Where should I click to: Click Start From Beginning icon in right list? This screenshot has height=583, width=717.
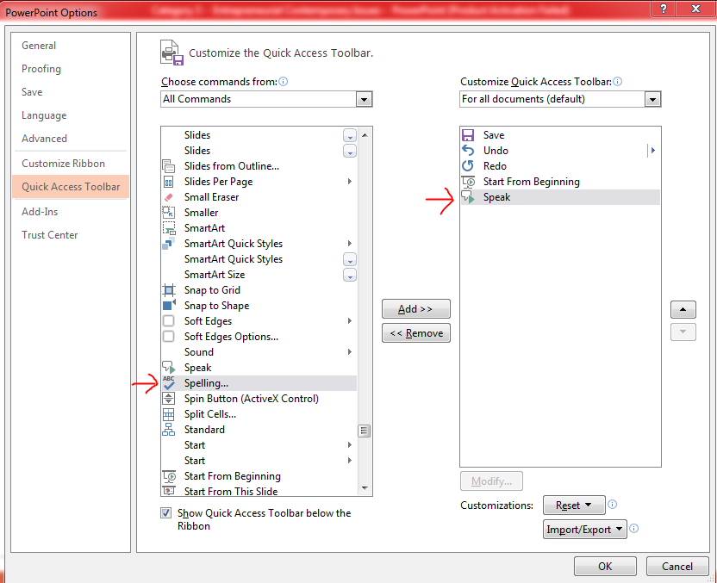tap(468, 182)
